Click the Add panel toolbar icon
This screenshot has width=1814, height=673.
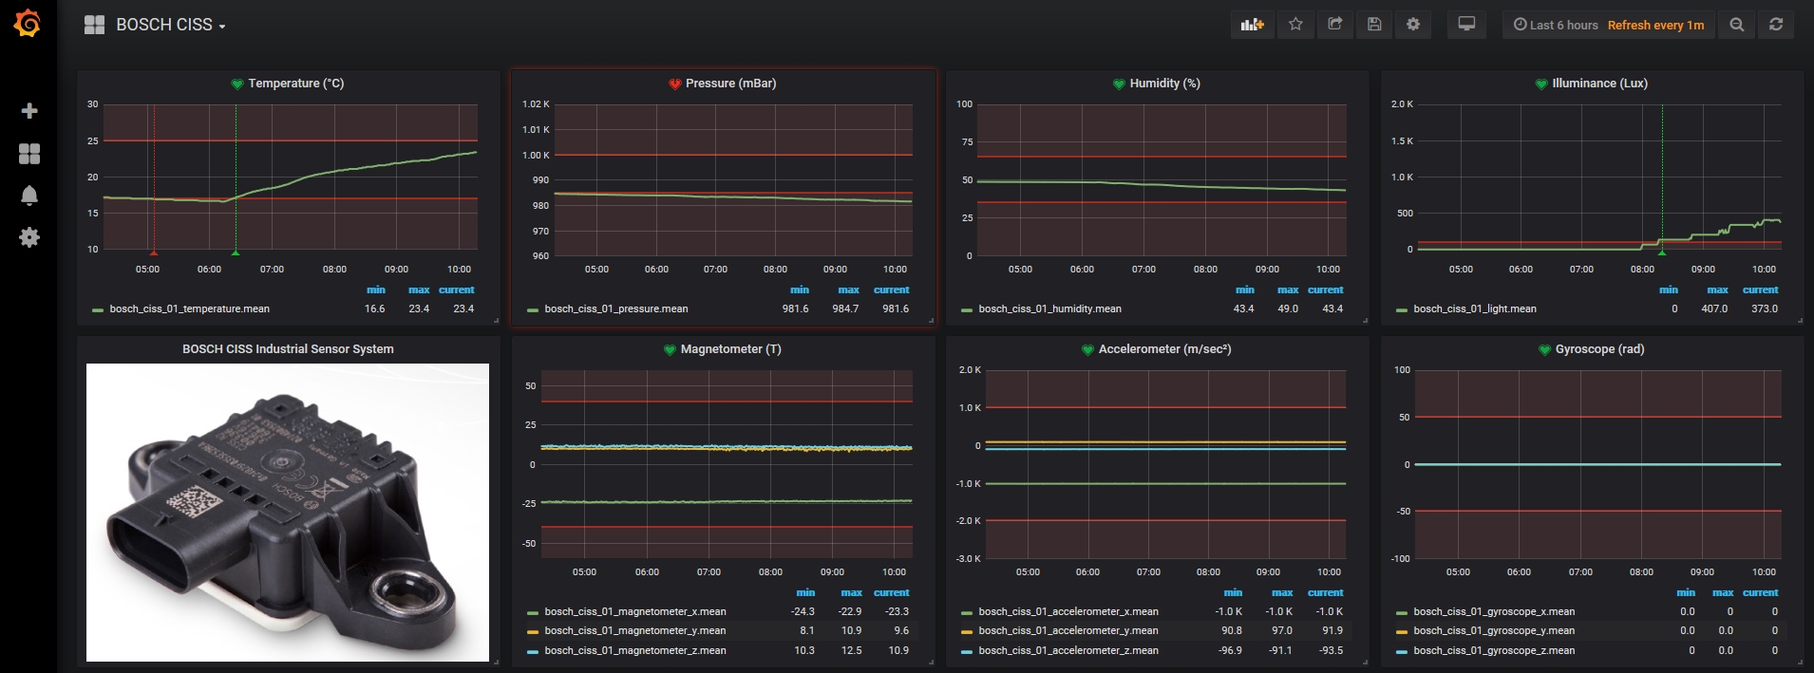pos(1253,25)
